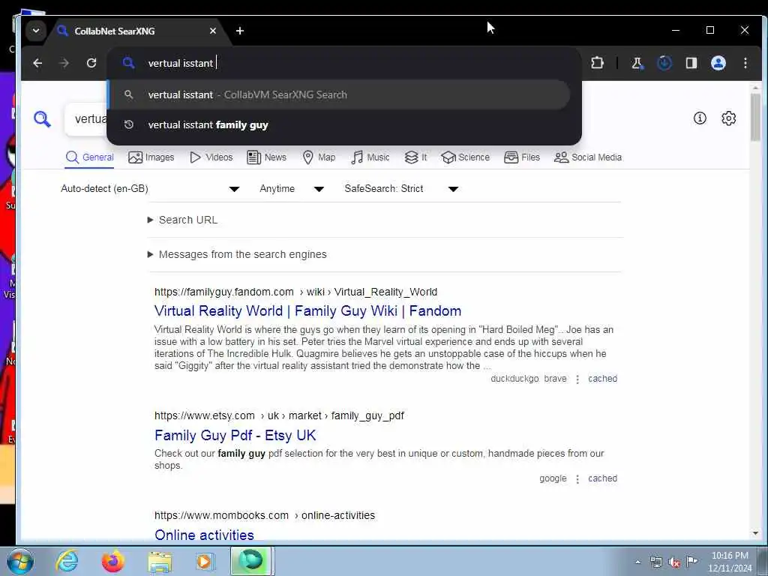The width and height of the screenshot is (768, 576).
Task: Open the Anytime time range dropdown
Action: [292, 188]
